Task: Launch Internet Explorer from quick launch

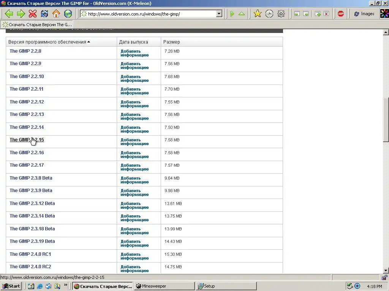Action: click(40, 286)
